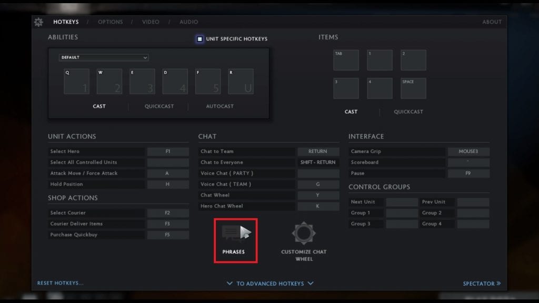Click Select Courier key field F2
This screenshot has width=539, height=303.
click(x=168, y=213)
